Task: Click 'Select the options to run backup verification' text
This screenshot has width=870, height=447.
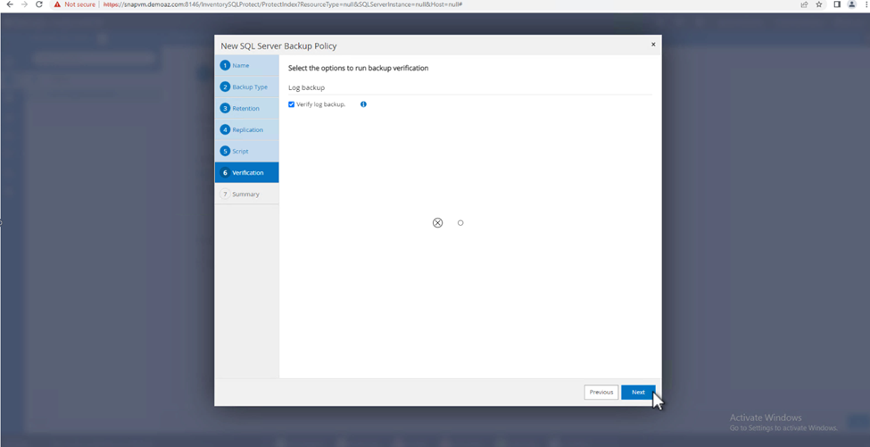Action: point(359,68)
